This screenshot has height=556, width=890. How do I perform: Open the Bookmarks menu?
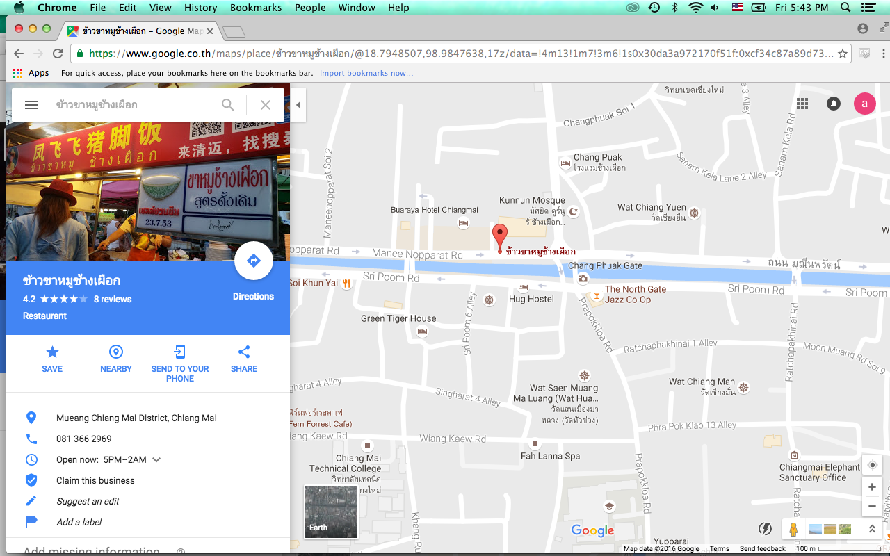tap(254, 8)
